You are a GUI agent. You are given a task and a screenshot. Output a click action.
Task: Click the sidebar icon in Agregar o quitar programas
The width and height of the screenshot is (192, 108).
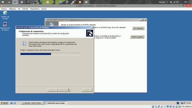(52, 24)
